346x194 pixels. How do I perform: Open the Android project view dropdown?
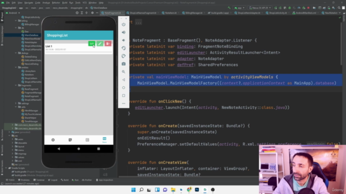pos(13,13)
